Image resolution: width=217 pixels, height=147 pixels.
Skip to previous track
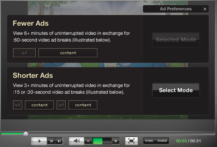pyautogui.click(x=51, y=141)
